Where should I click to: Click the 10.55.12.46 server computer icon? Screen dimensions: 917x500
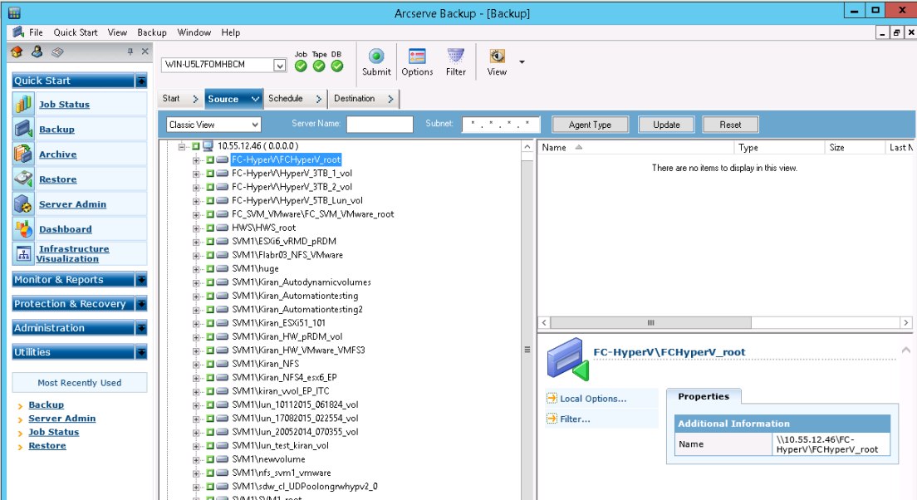[208, 146]
